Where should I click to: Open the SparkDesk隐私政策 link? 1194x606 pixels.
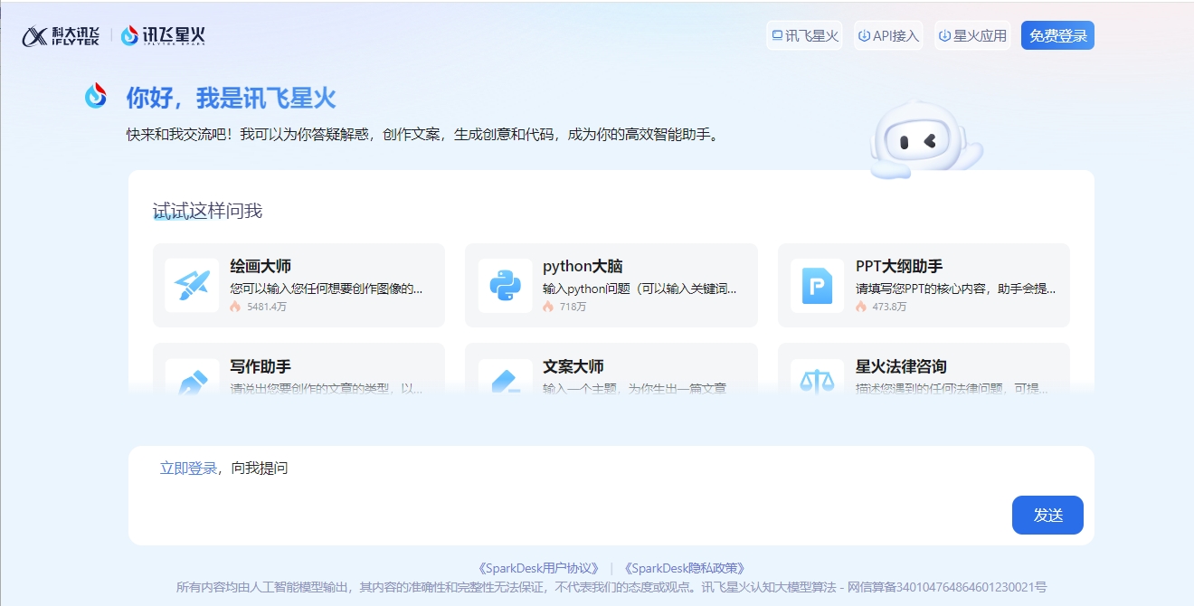point(684,568)
